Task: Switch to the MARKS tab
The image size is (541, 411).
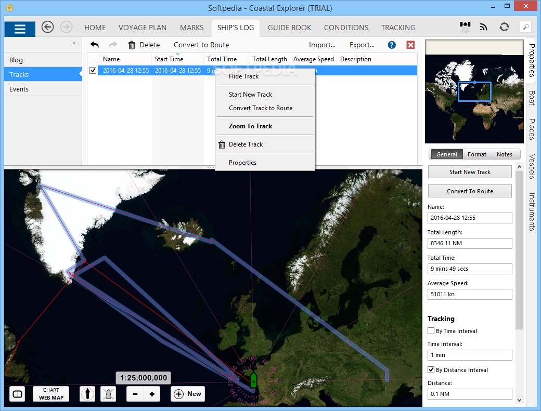Action: [192, 28]
